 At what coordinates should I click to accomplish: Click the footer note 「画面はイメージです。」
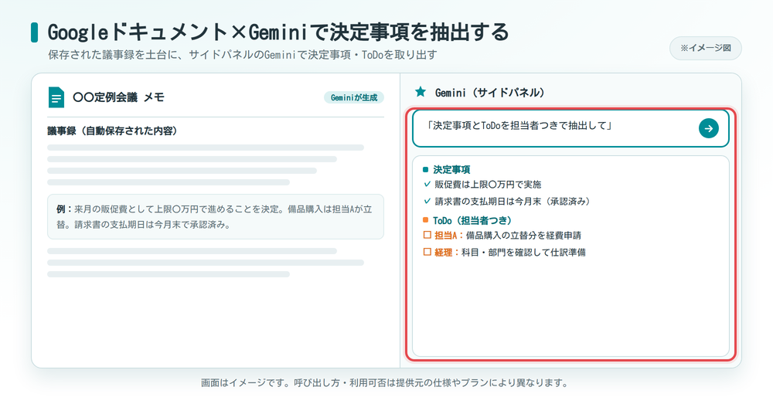click(x=384, y=383)
